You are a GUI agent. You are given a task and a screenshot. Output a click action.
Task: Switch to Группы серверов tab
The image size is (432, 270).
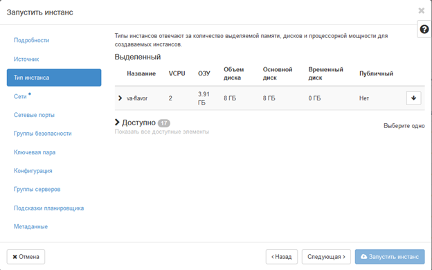point(37,189)
